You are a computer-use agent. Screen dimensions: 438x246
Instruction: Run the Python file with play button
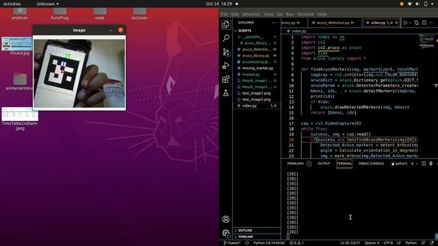404,23
